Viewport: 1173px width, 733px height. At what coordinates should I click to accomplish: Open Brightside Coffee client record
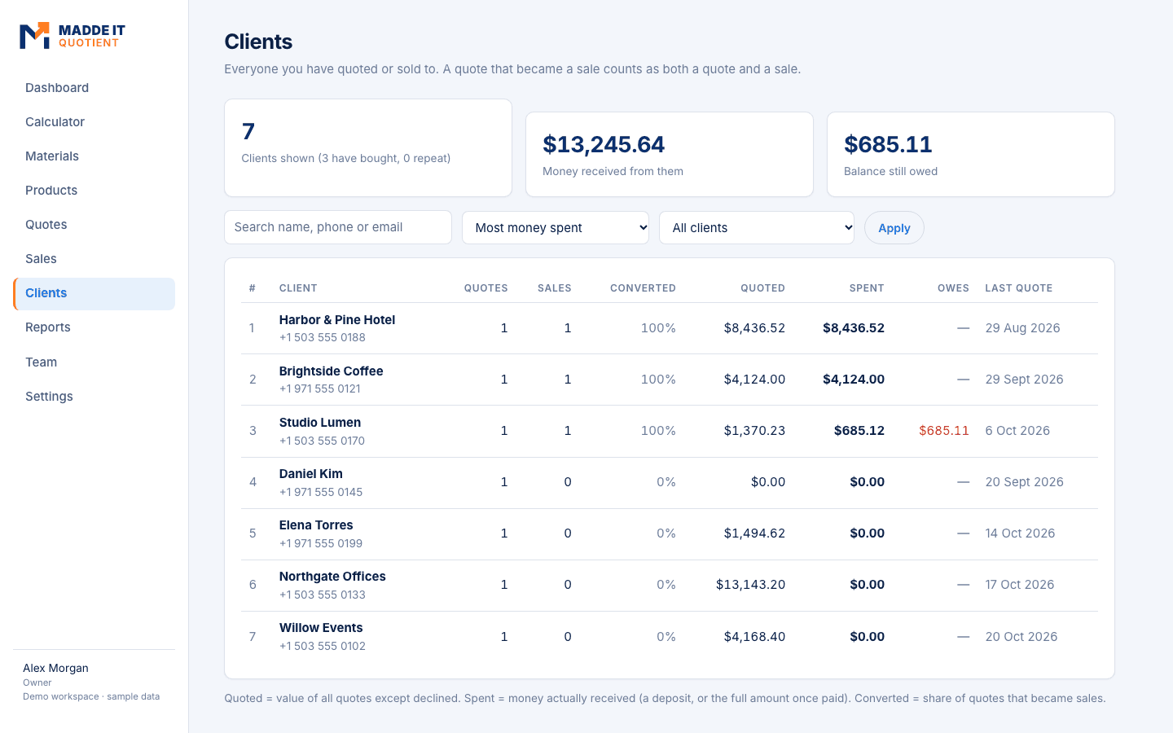pyautogui.click(x=331, y=371)
